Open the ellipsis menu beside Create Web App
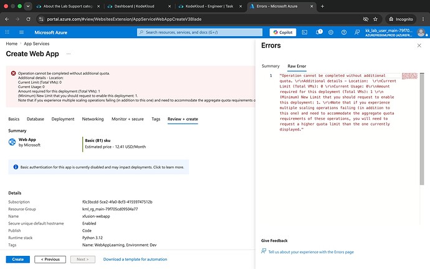430x269 pixels. click(69, 54)
